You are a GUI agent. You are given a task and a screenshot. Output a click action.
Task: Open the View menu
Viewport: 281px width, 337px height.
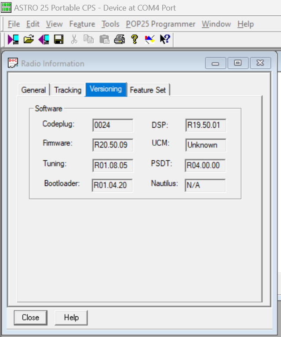click(x=54, y=24)
